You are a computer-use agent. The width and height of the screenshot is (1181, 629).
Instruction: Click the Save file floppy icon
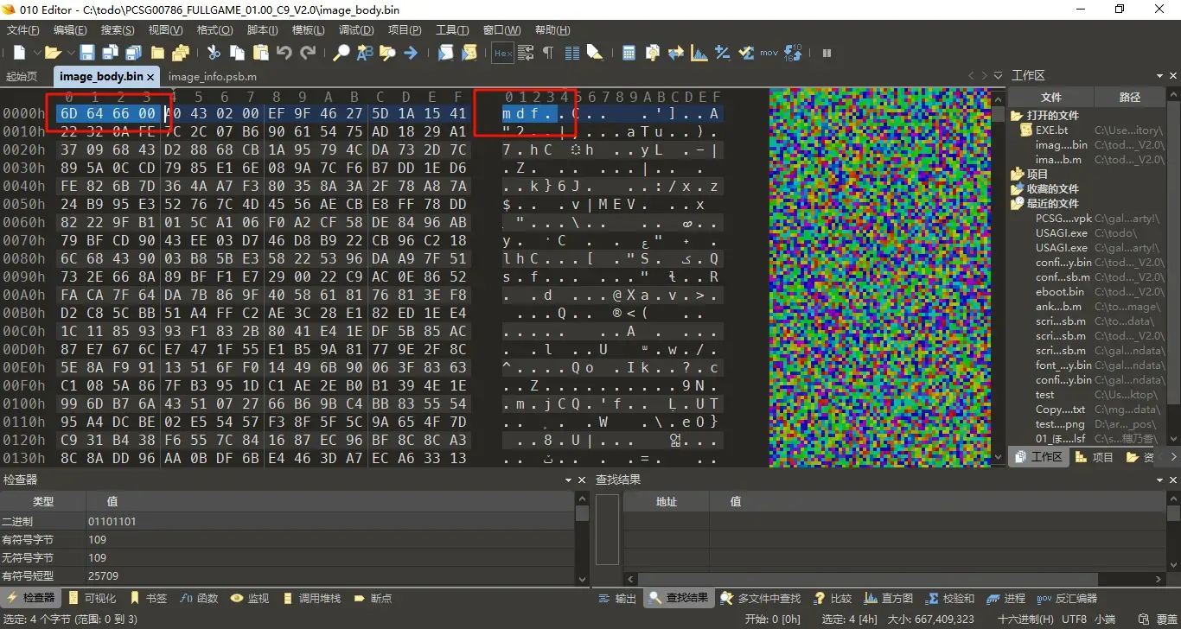87,53
